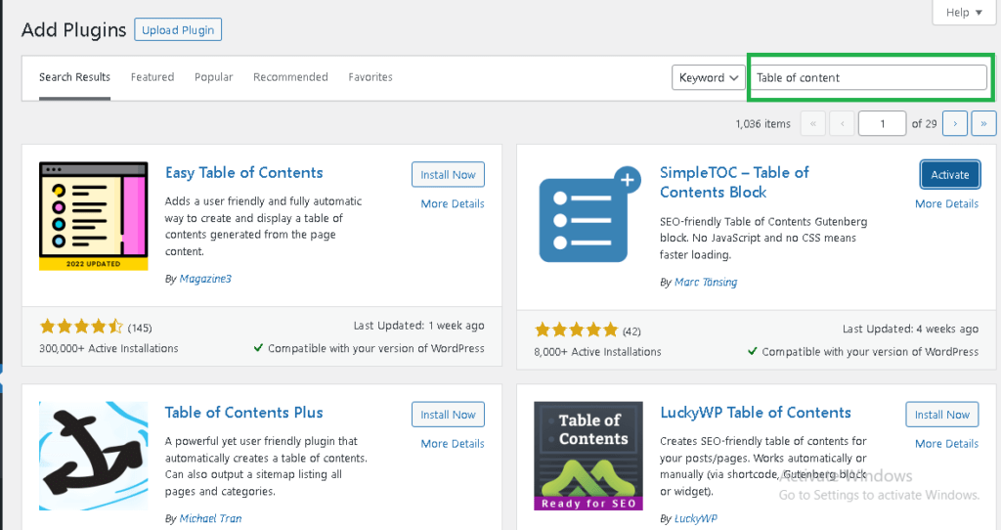This screenshot has width=1001, height=530.
Task: Open More Details for Table of Contents Plus
Action: 453,444
